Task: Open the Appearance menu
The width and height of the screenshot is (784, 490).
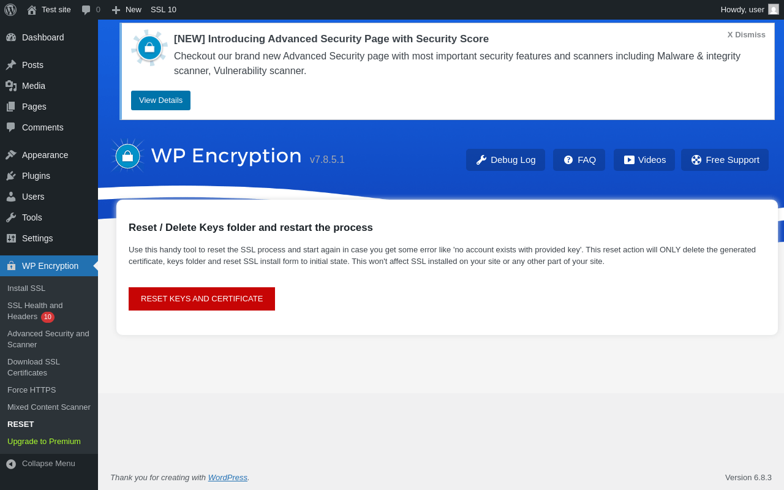Action: point(45,155)
